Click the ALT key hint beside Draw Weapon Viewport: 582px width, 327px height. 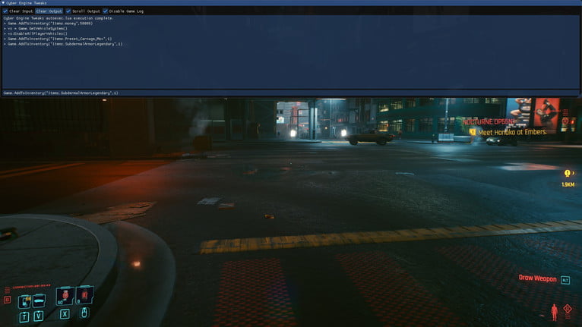(565, 280)
